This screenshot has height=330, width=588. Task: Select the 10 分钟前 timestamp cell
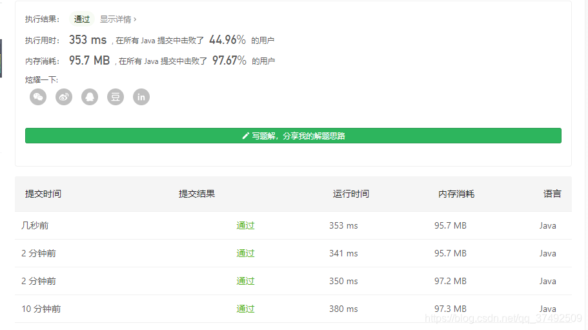click(x=41, y=309)
